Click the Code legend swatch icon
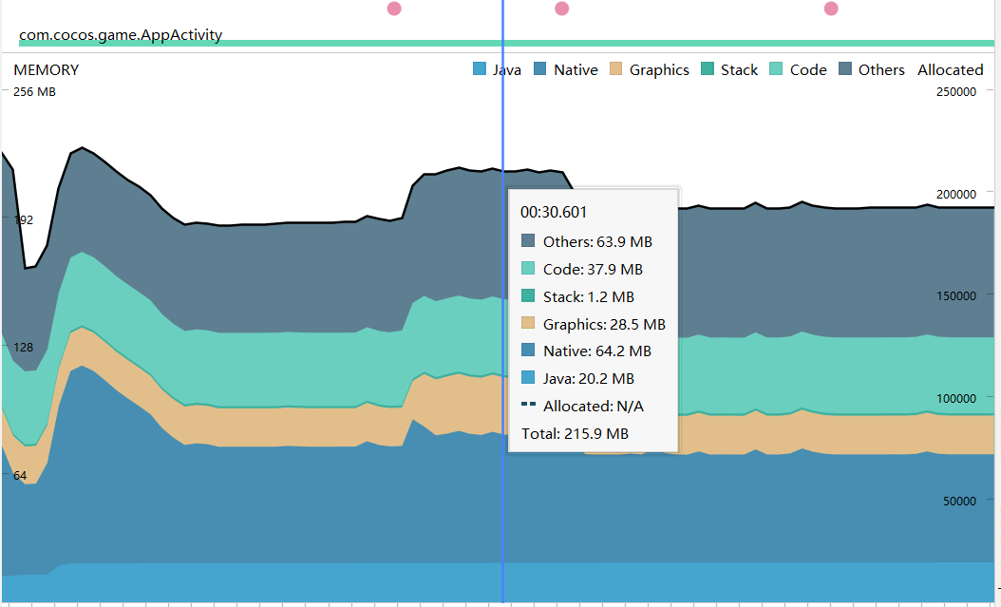This screenshot has height=607, width=1001. [x=777, y=69]
